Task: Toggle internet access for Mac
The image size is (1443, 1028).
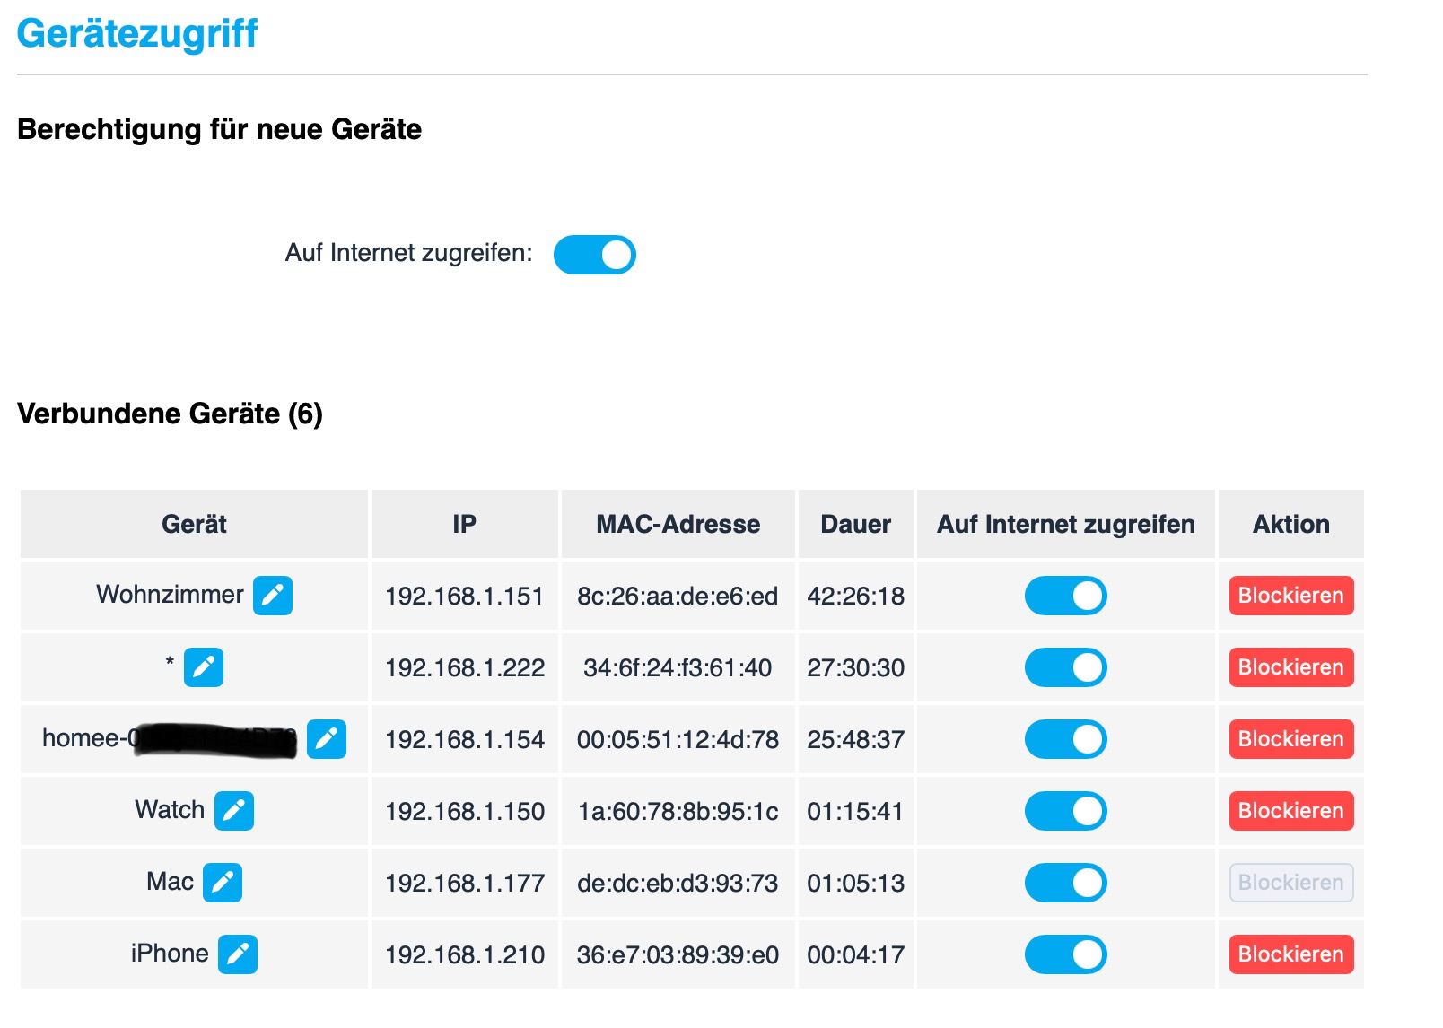Action: pos(1066,883)
